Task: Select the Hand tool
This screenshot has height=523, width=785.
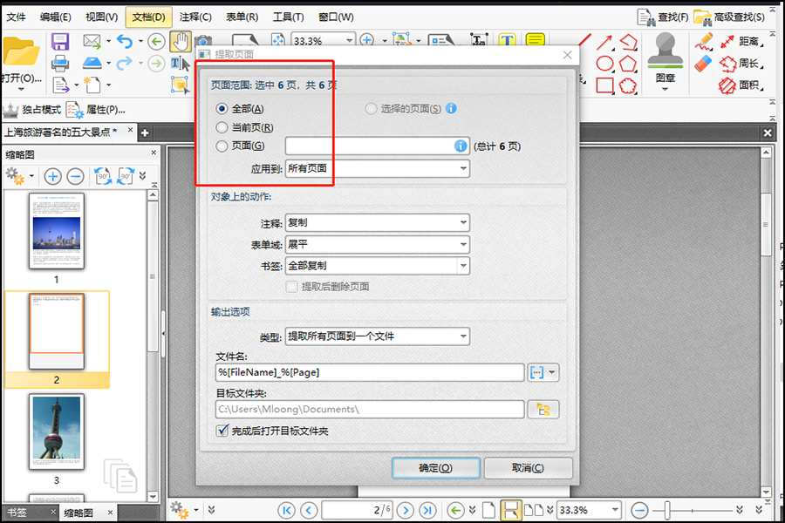Action: [x=181, y=42]
